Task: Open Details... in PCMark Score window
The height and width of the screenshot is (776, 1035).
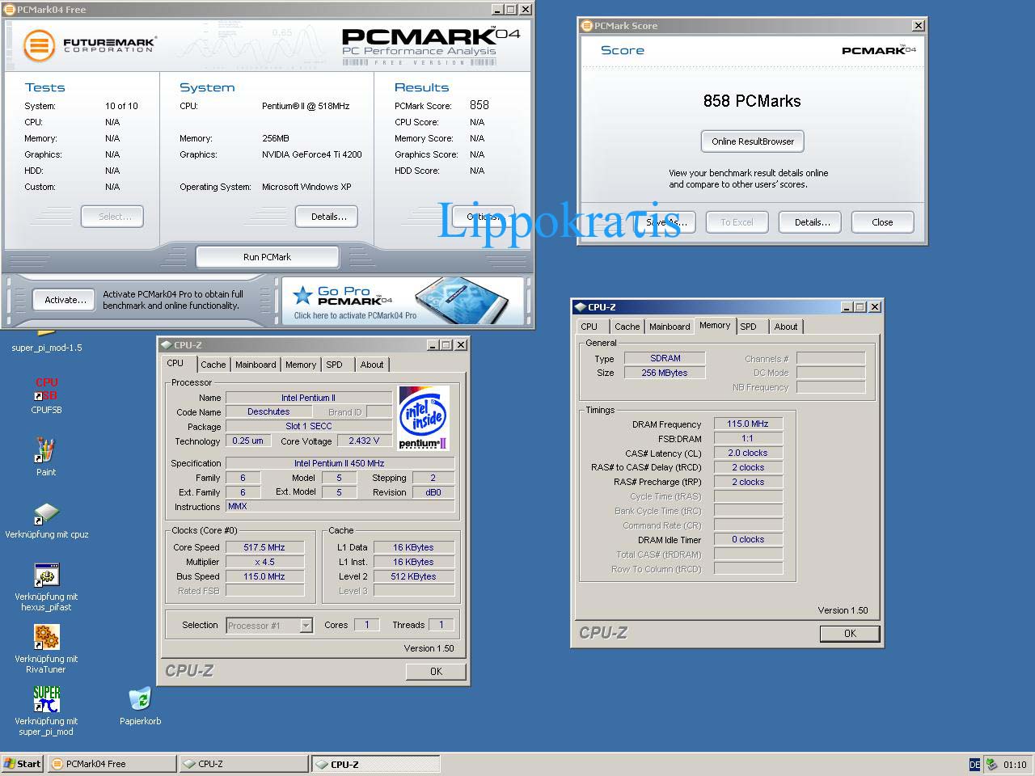Action: click(812, 222)
